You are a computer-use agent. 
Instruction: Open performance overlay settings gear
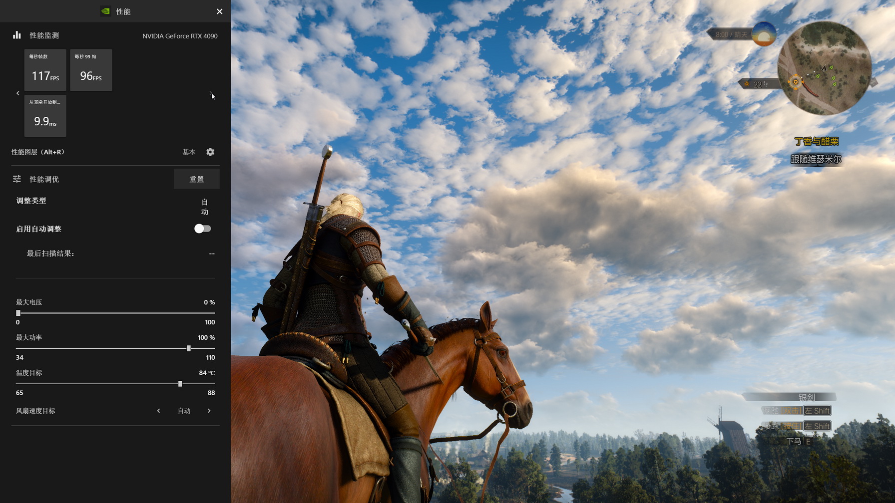(210, 152)
